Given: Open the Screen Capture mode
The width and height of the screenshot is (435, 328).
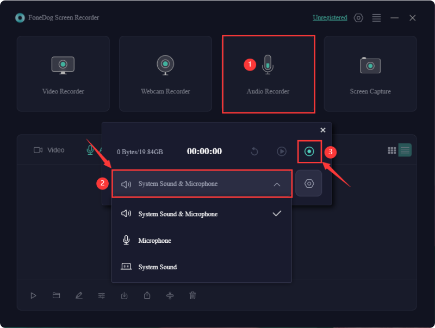Looking at the screenshot, I should tap(370, 73).
